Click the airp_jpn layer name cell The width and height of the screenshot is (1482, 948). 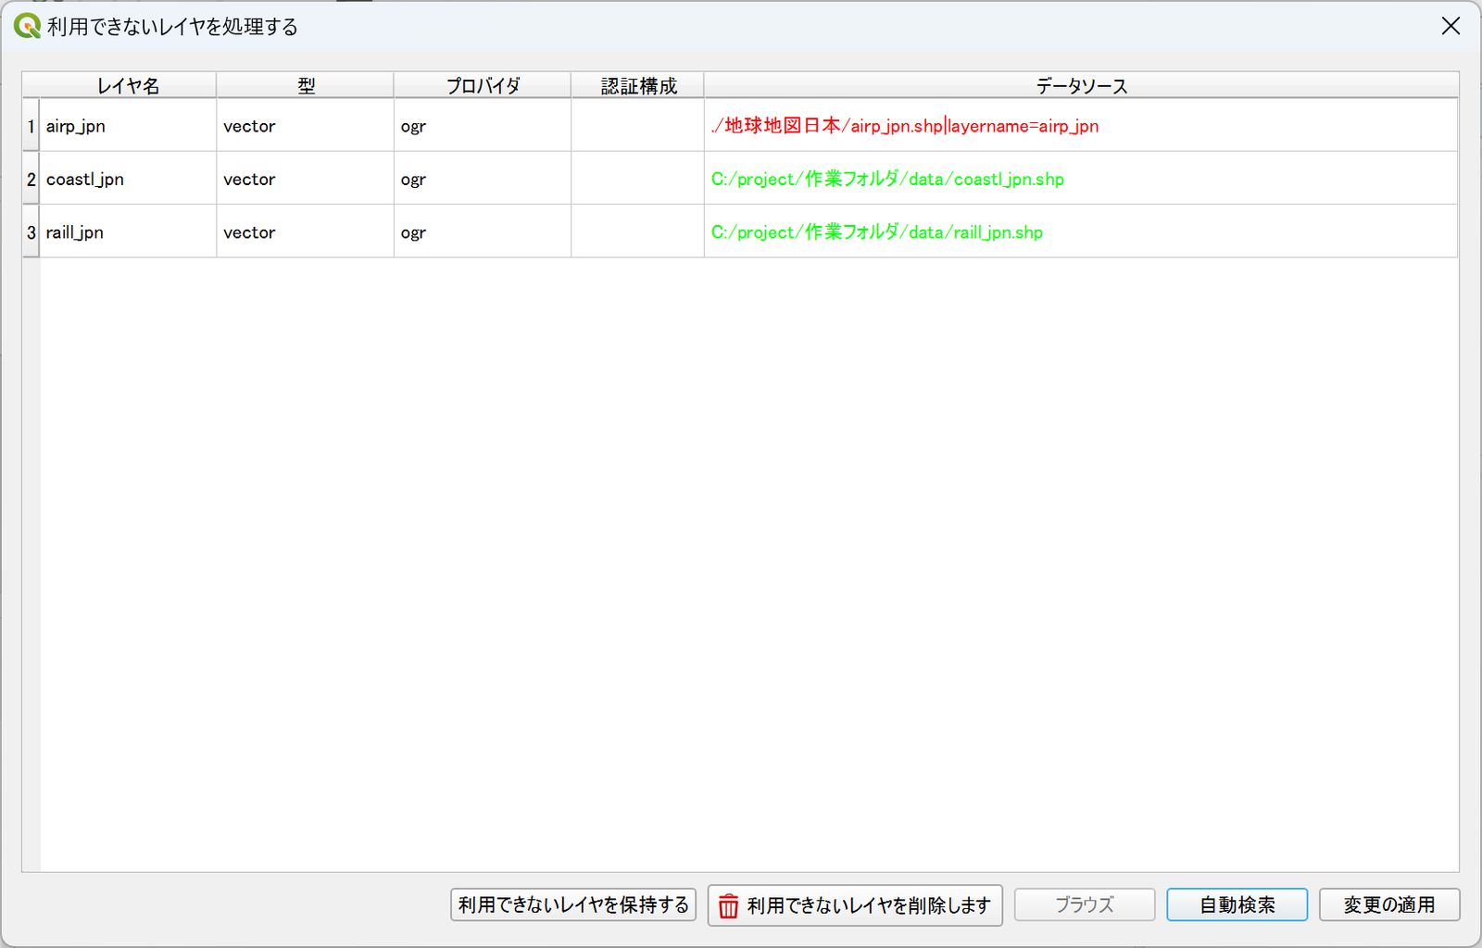(x=128, y=126)
